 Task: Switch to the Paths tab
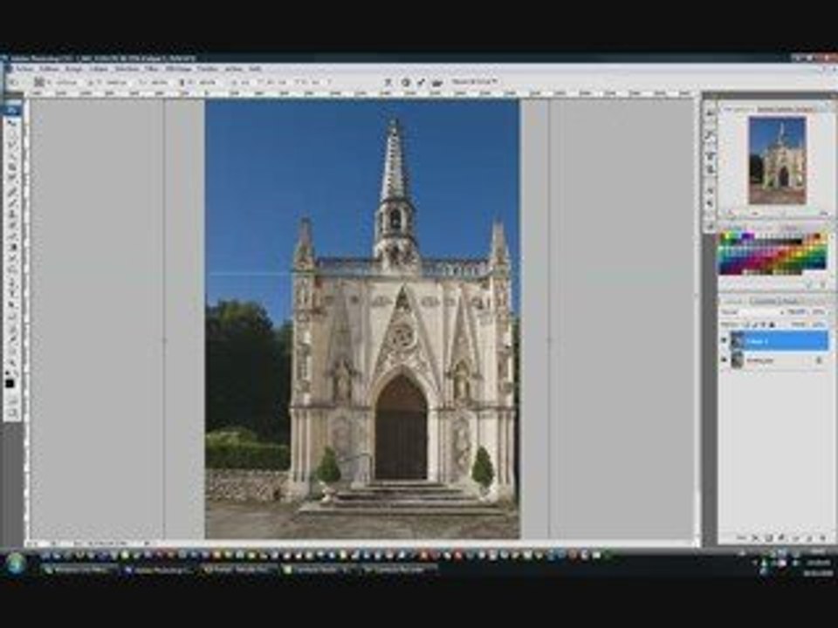[791, 301]
